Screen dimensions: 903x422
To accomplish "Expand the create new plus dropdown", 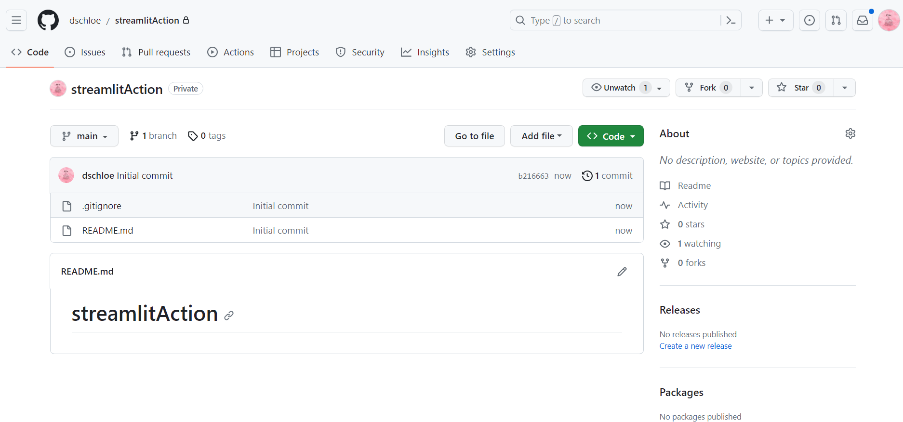I will [x=776, y=20].
